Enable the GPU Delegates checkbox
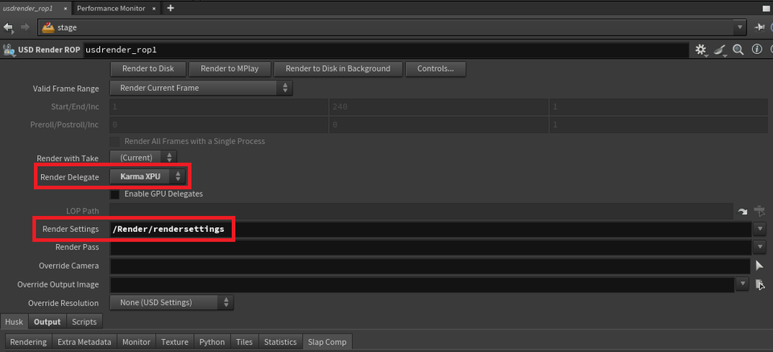 tap(115, 194)
